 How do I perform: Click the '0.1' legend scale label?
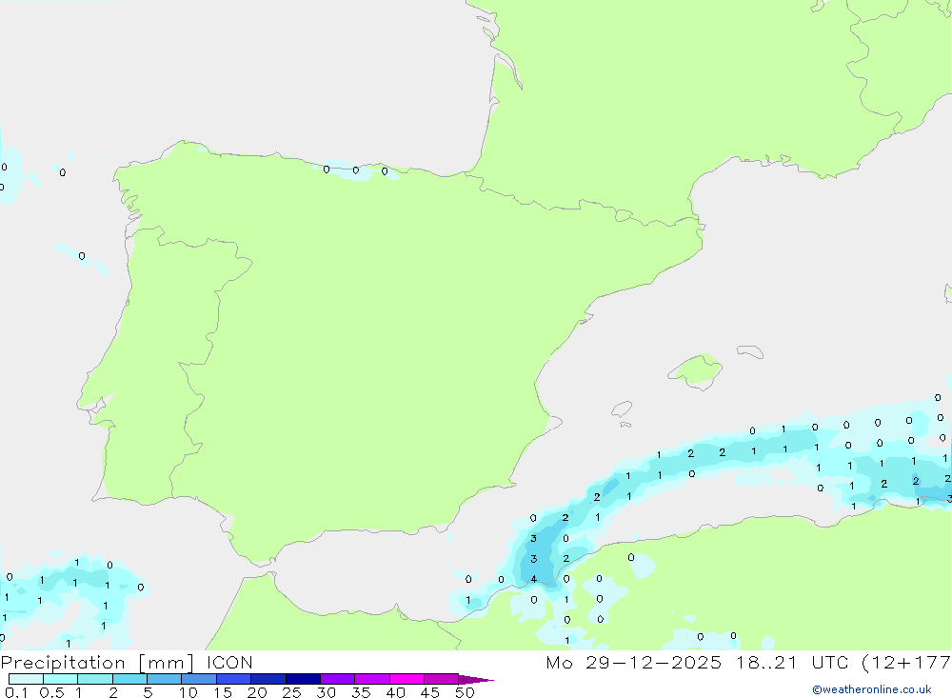coord(16,692)
